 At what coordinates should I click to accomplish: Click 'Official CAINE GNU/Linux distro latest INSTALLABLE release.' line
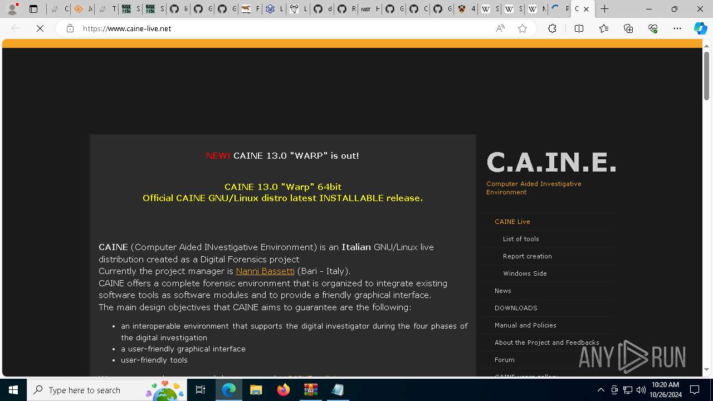pos(283,198)
